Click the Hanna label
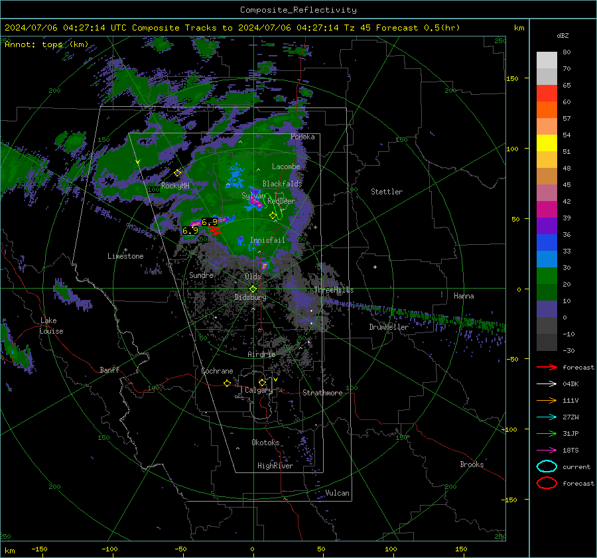 tap(464, 296)
